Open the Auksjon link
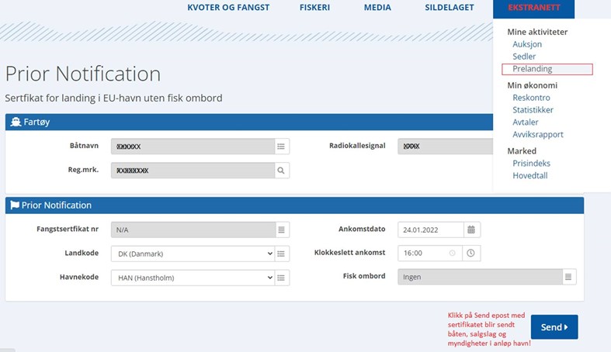The width and height of the screenshot is (611, 352). 527,45
